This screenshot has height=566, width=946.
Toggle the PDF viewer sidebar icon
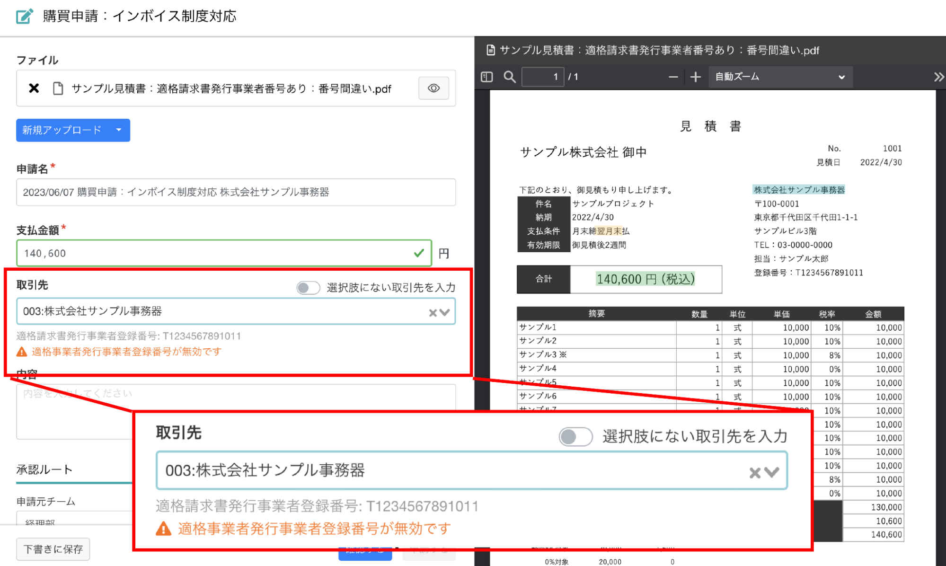pyautogui.click(x=486, y=77)
